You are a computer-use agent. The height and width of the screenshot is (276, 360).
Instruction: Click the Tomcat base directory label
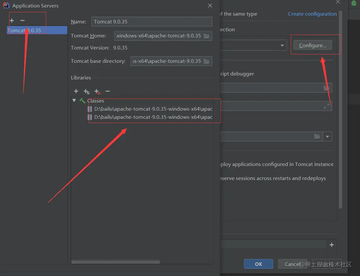(x=98, y=61)
